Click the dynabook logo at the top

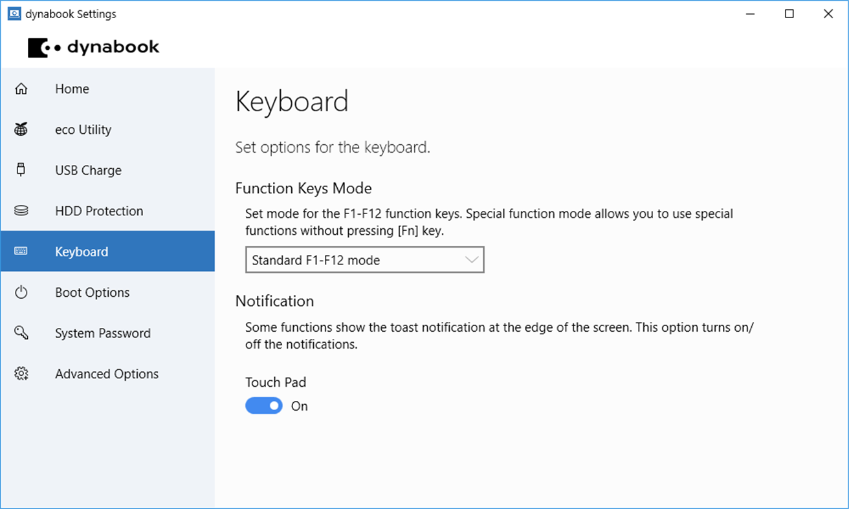tap(93, 47)
